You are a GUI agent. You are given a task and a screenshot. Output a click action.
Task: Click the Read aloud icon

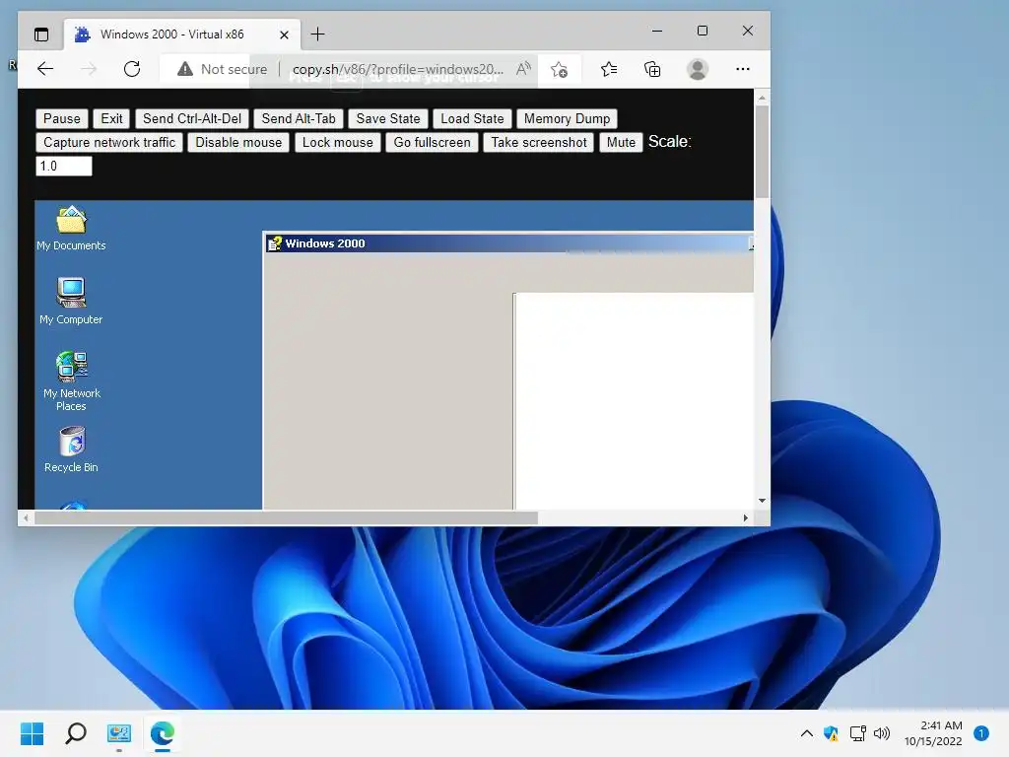pos(524,69)
